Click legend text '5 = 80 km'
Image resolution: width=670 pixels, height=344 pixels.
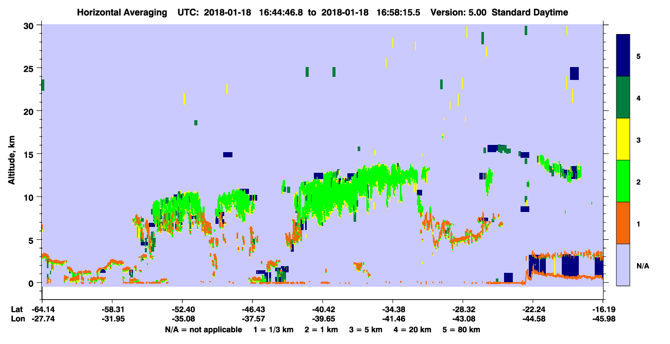[462, 330]
